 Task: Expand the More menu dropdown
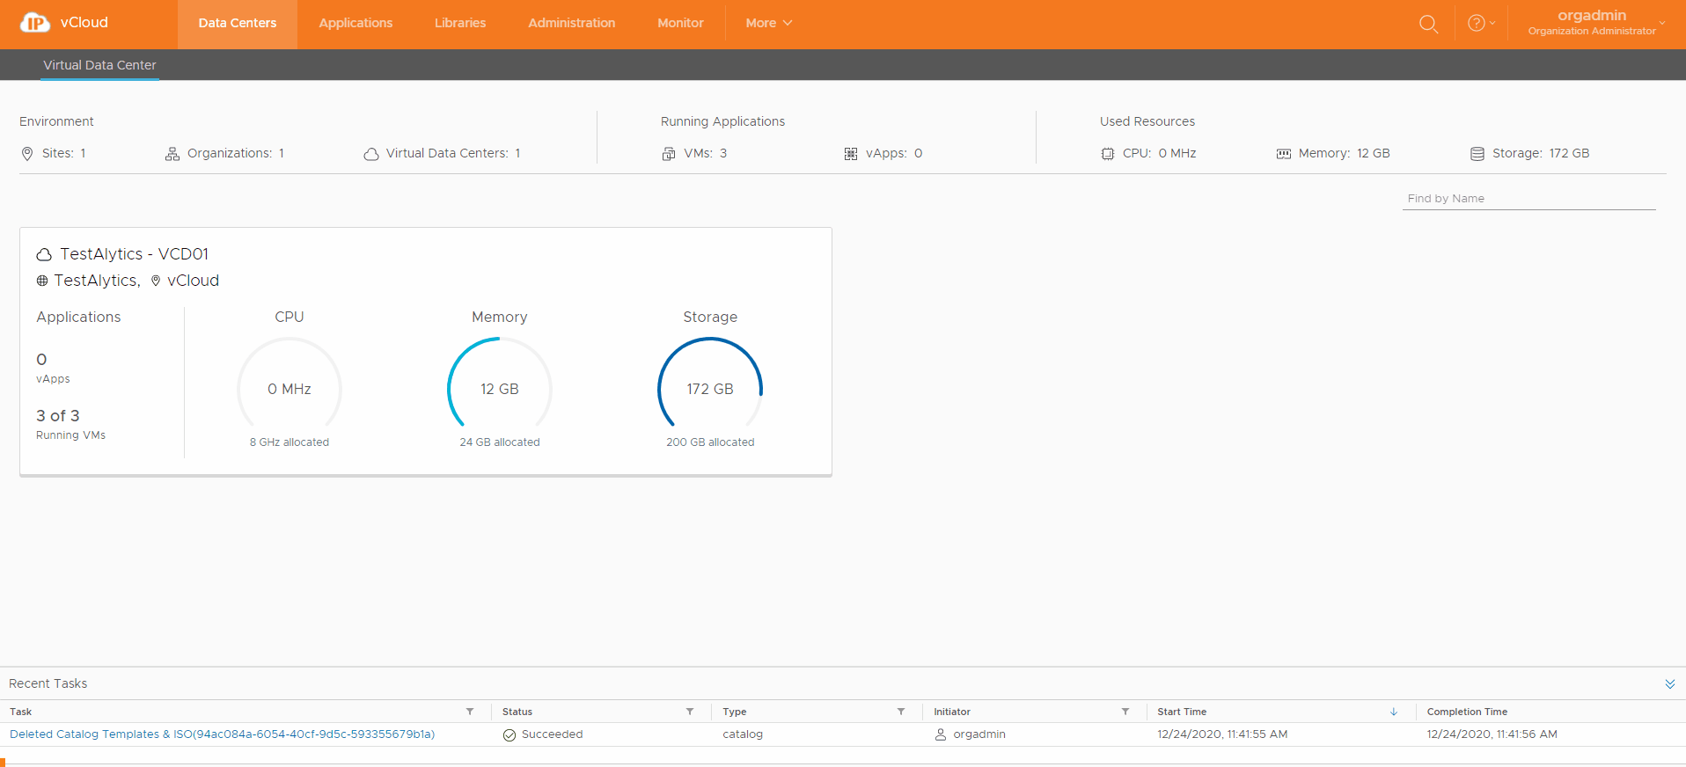(x=768, y=24)
